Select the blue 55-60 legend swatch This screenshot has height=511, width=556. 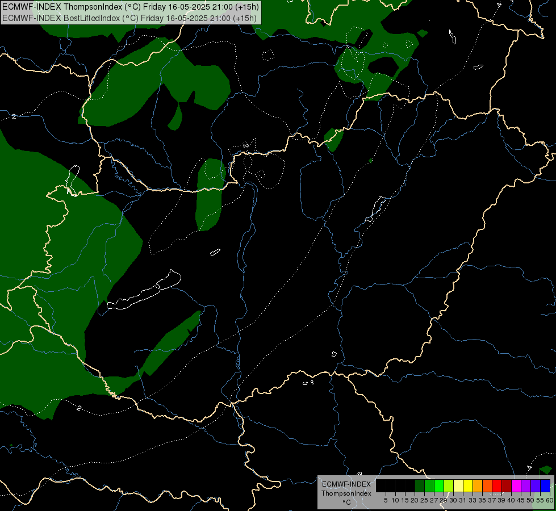tap(545, 485)
